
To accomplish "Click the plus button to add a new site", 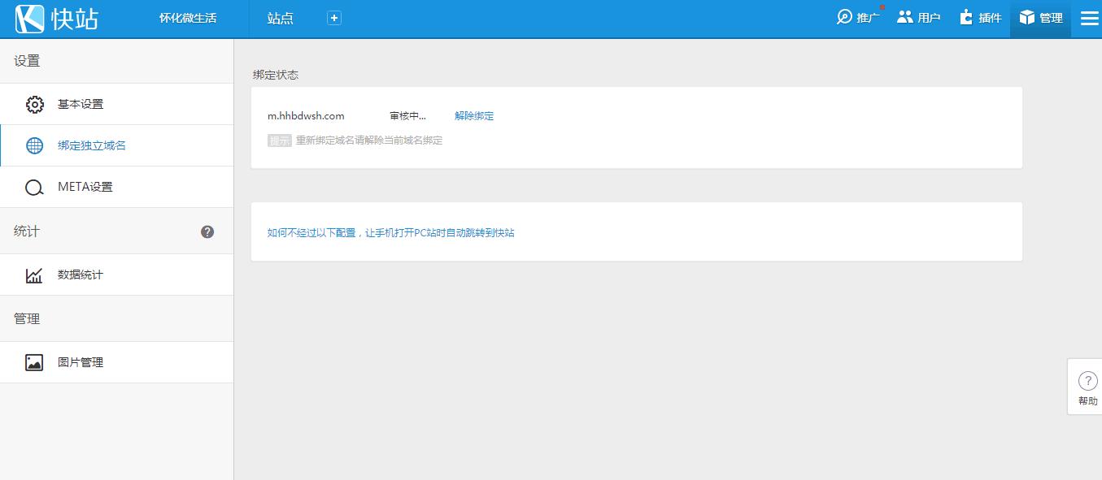I will point(333,16).
